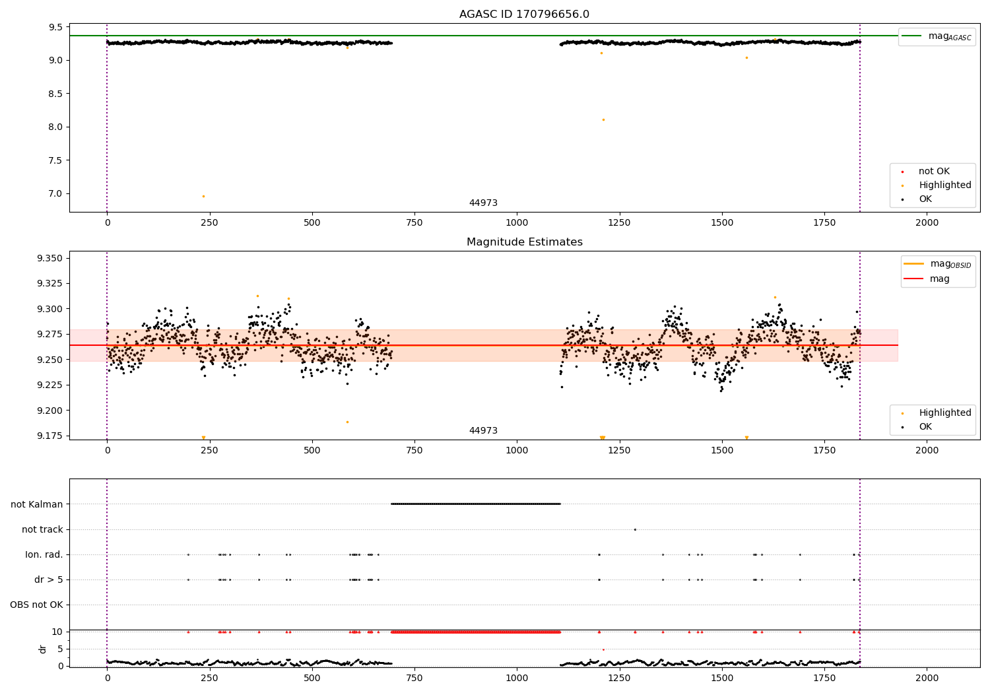This screenshot has height=693, width=990.
Task: Click the orange outlier point near magnitude 8.1
Action: click(603, 119)
